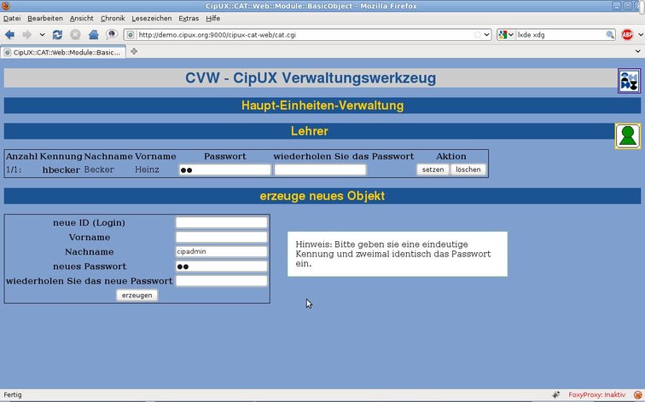Open the Datei menu

tap(12, 19)
